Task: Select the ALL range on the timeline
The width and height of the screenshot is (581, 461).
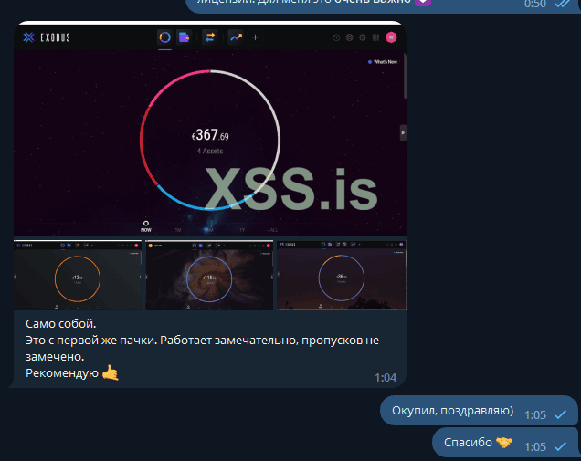Action: click(x=273, y=230)
